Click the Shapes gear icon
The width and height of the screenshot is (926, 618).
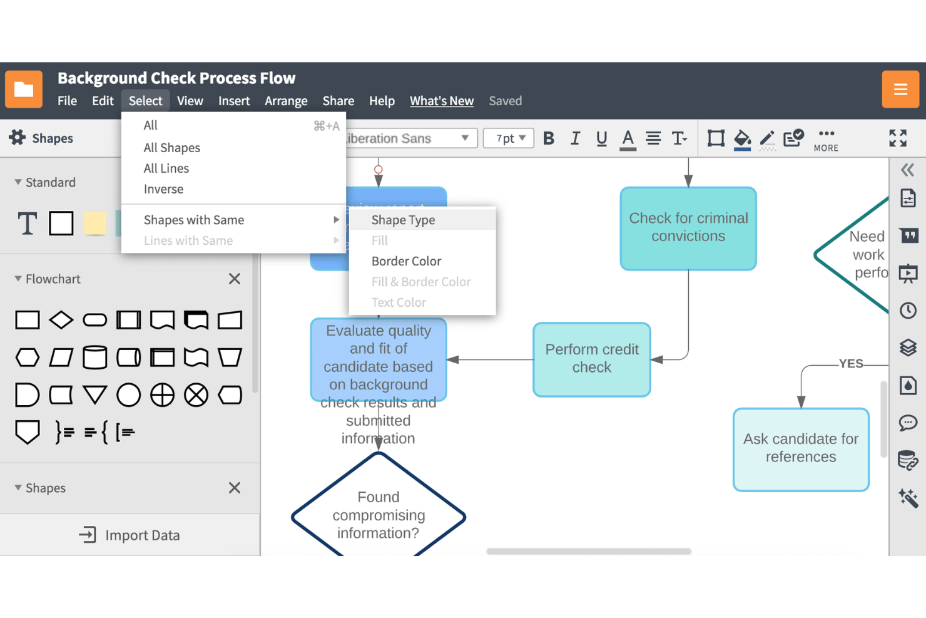18,138
